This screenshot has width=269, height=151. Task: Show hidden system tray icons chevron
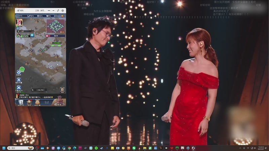click(x=240, y=148)
